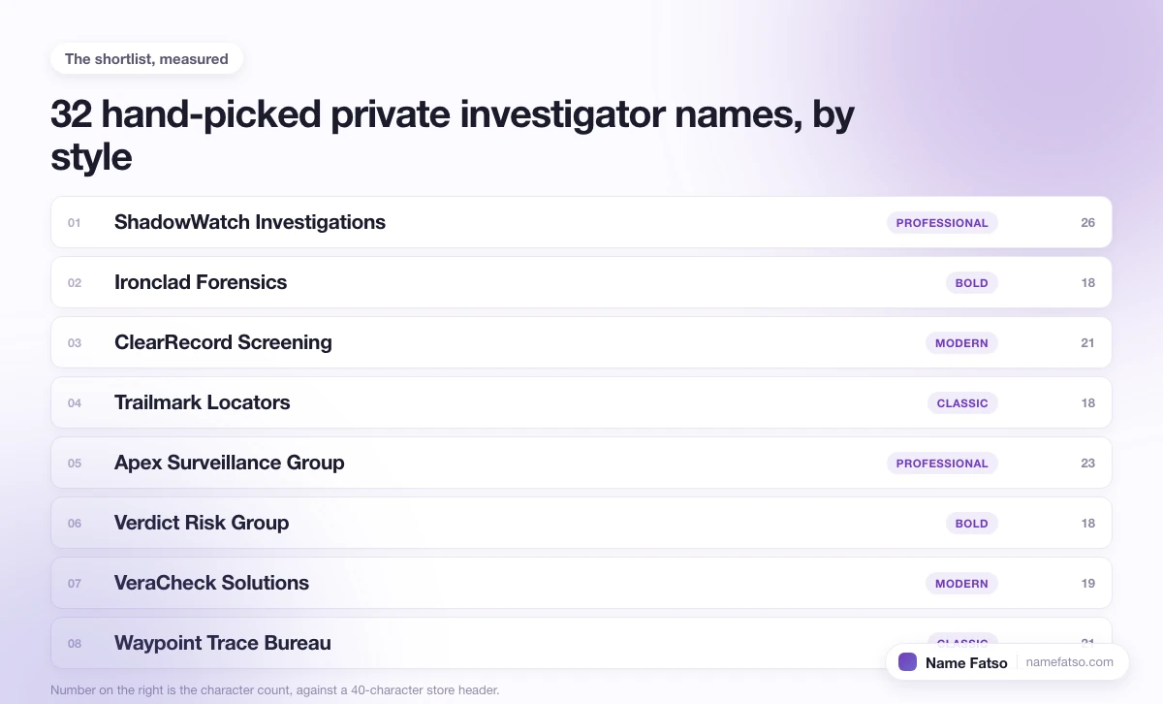Click BOLD tag on Ironclad Forensics row
Image resolution: width=1163 pixels, height=704 pixels.
972,283
